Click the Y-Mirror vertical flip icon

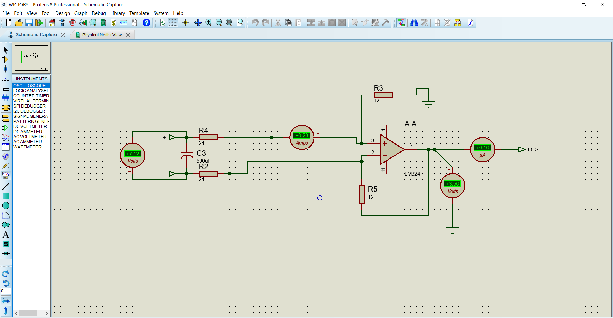6,311
